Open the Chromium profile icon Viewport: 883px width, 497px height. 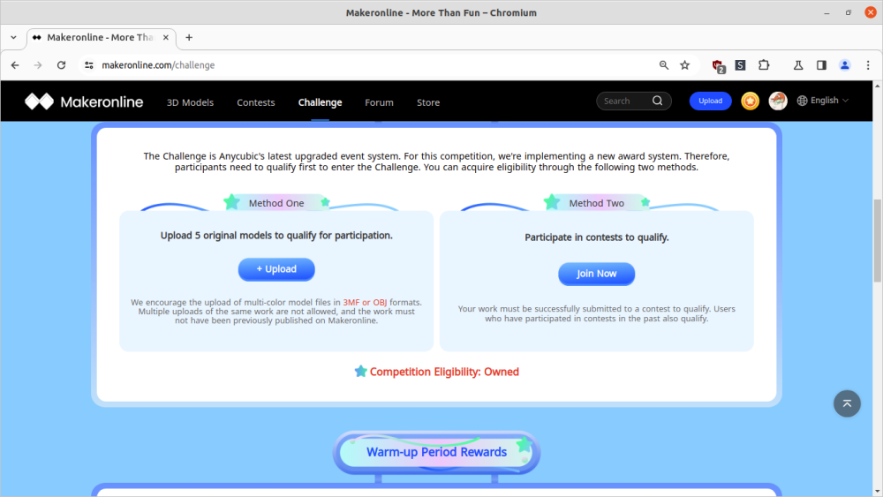pyautogui.click(x=845, y=65)
